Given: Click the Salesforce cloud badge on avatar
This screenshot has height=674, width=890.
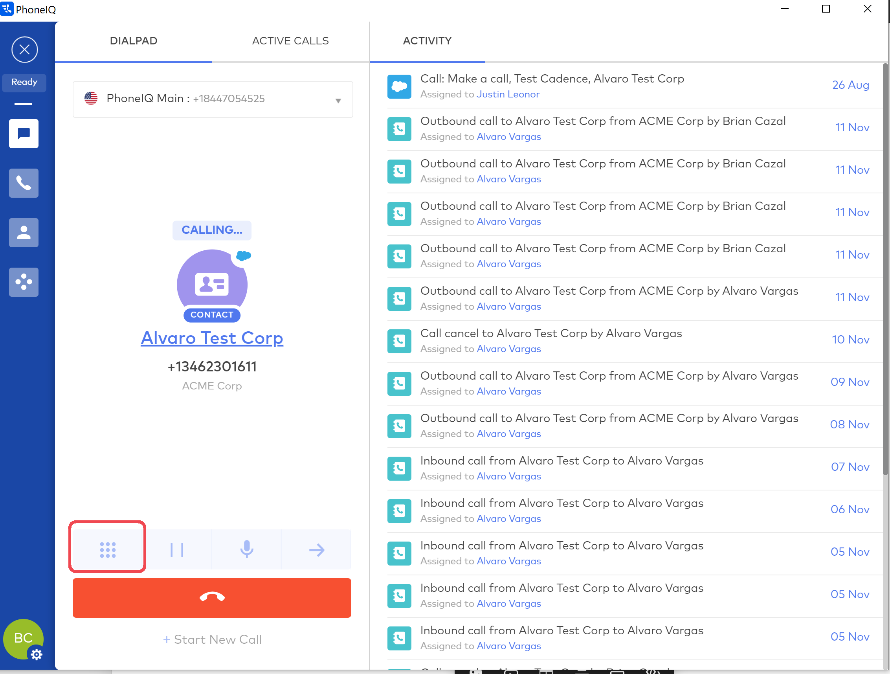Looking at the screenshot, I should pos(243,255).
